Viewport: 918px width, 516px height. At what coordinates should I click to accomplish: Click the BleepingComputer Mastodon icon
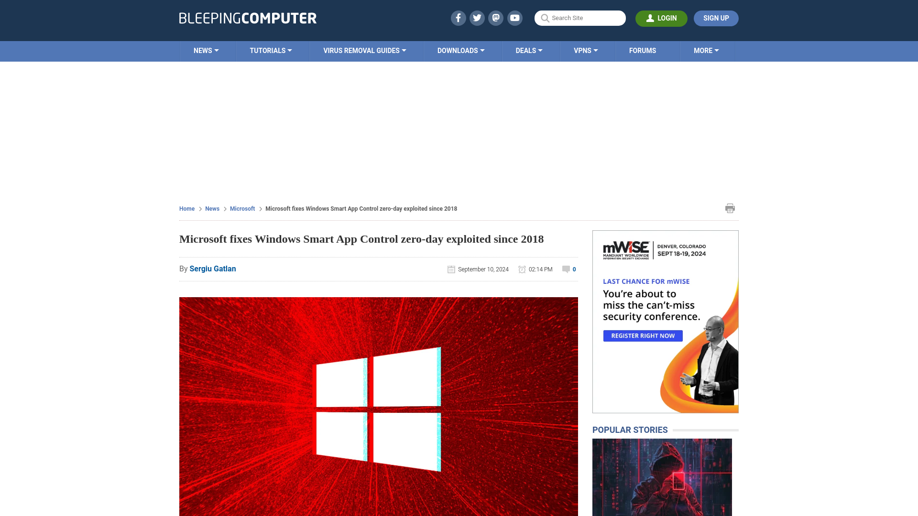pos(496,18)
